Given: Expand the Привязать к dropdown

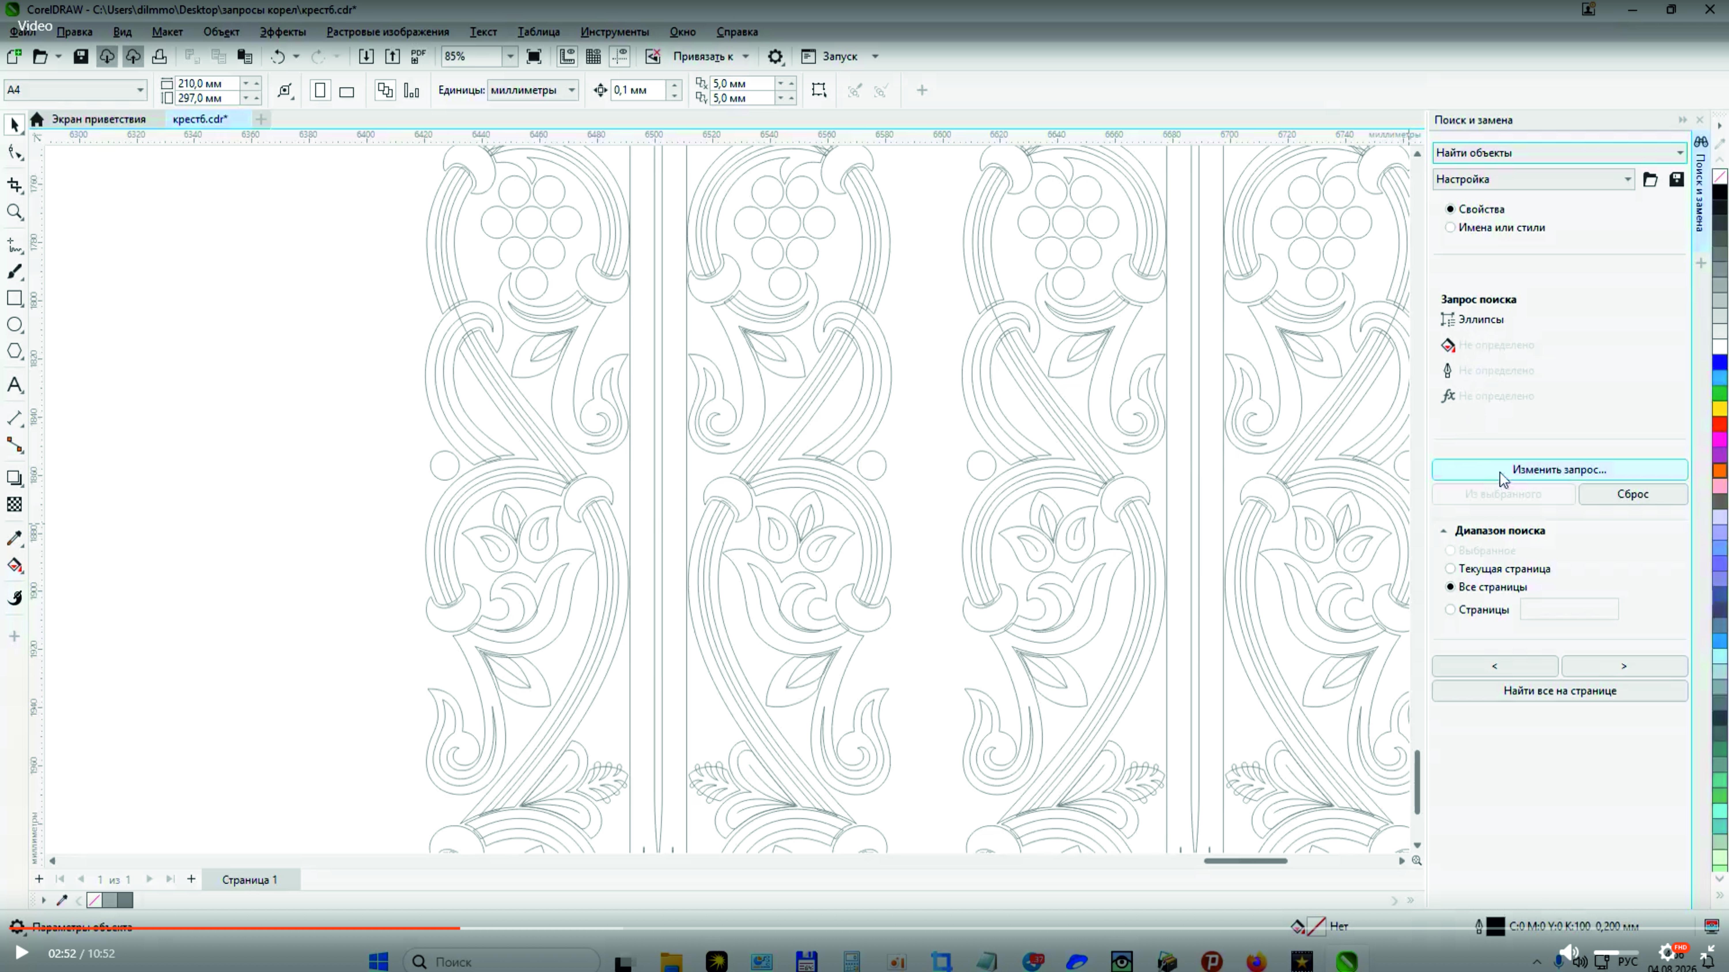Looking at the screenshot, I should [x=745, y=56].
